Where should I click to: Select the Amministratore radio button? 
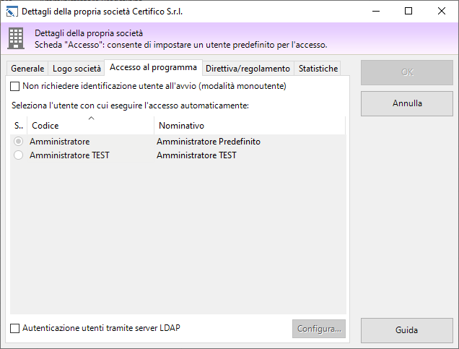tap(18, 142)
